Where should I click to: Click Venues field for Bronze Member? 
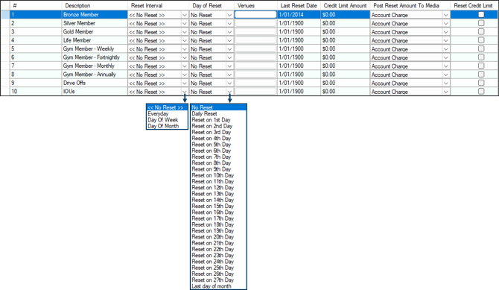pos(255,15)
